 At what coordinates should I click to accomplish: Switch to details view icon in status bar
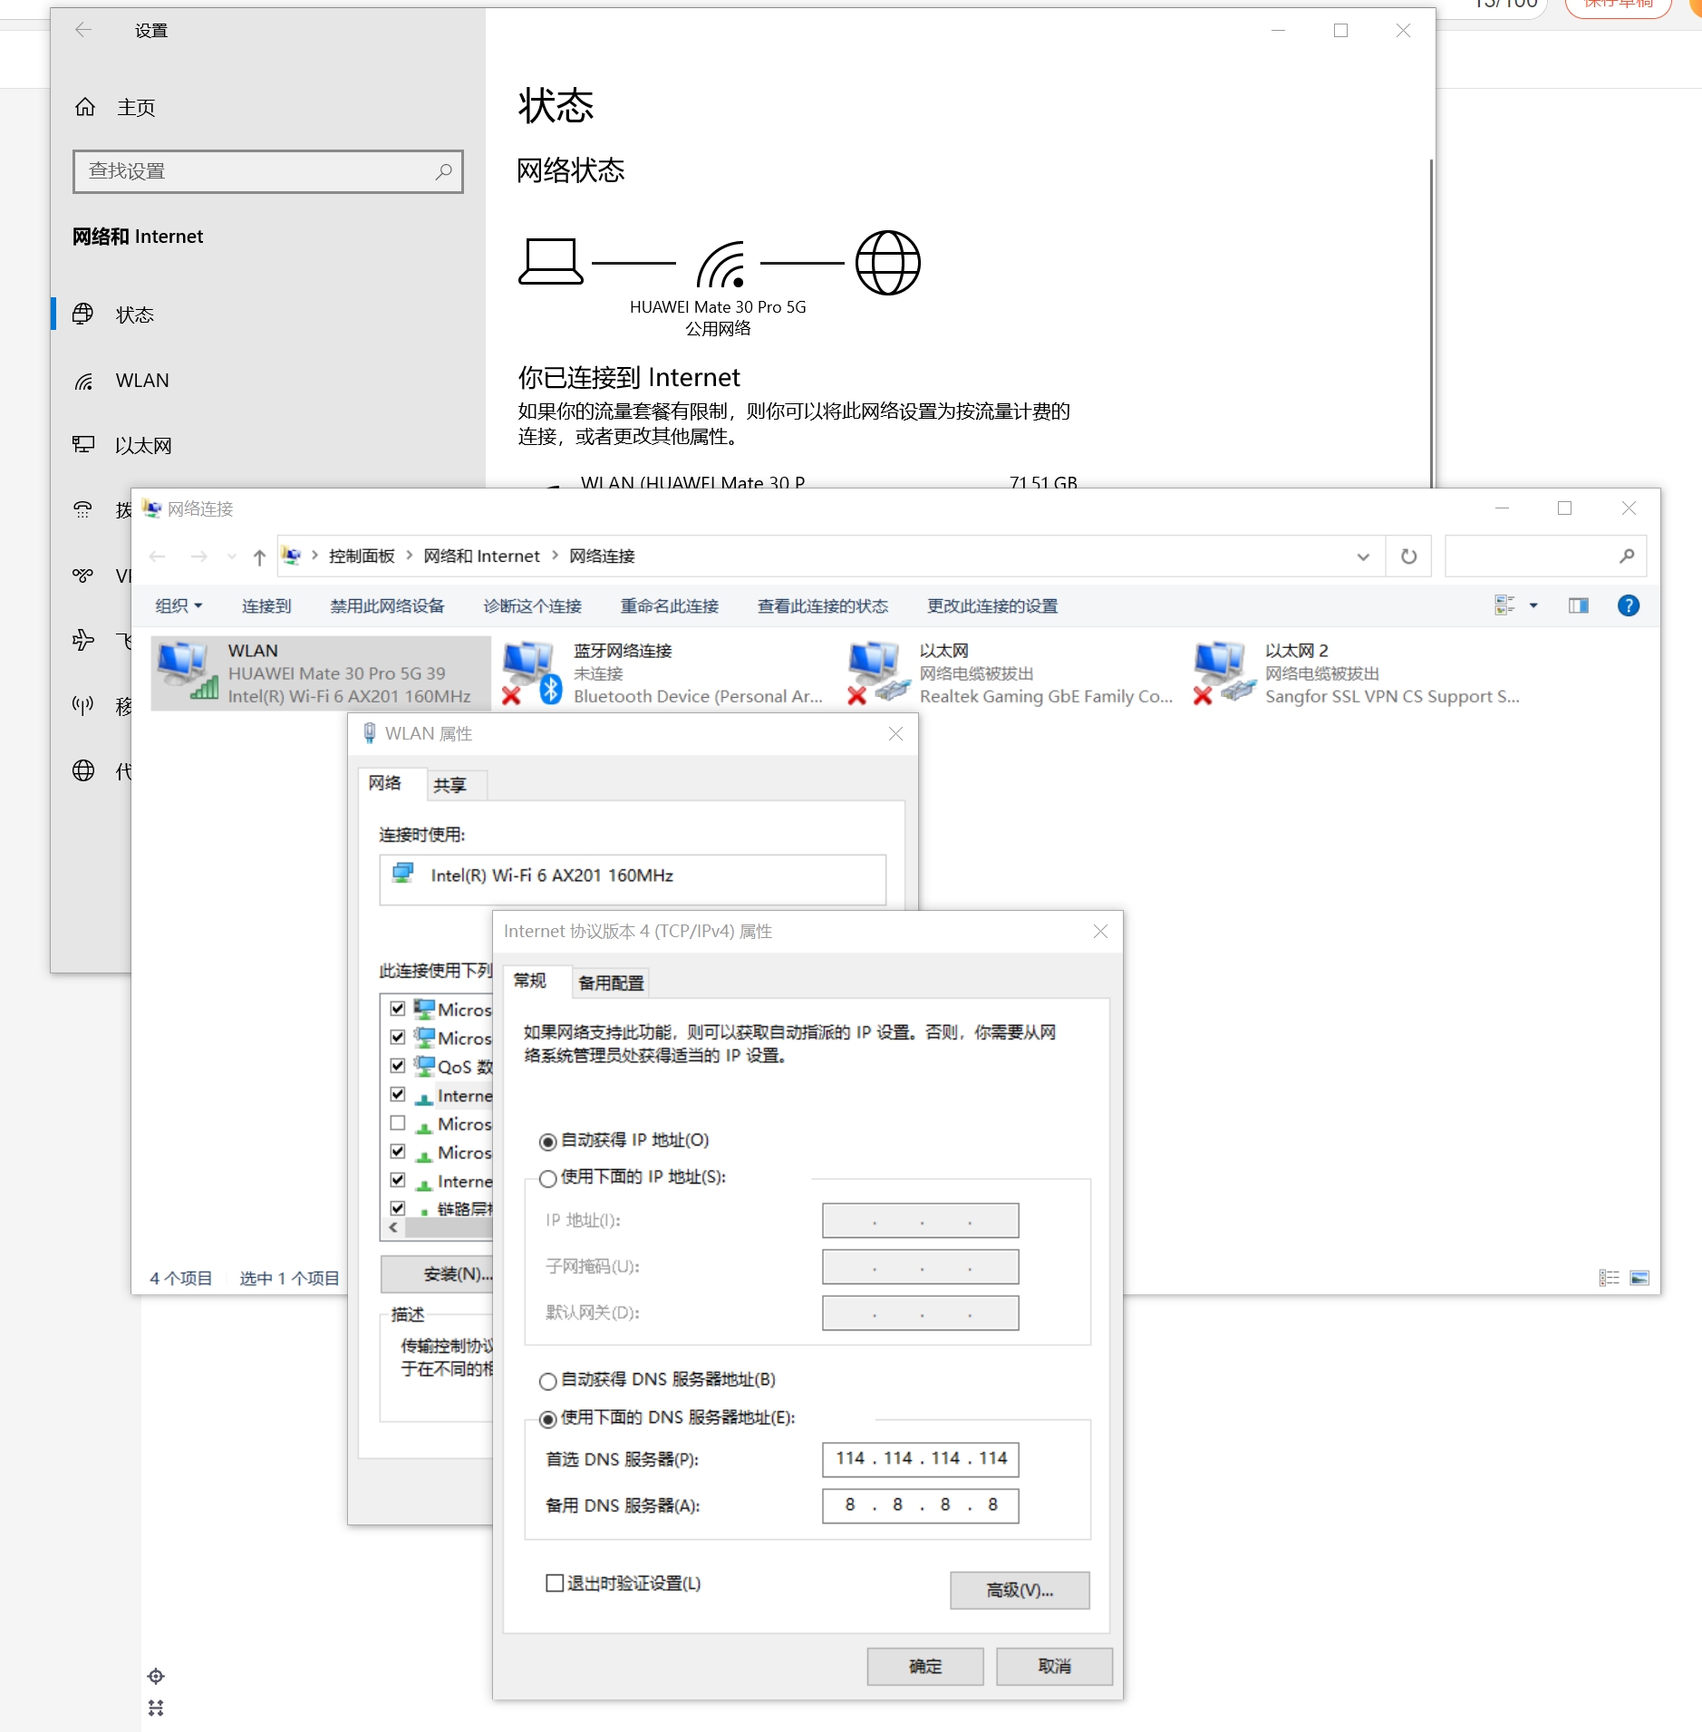click(x=1609, y=1278)
